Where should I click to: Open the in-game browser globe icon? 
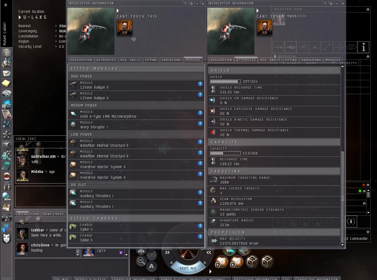coord(7,196)
